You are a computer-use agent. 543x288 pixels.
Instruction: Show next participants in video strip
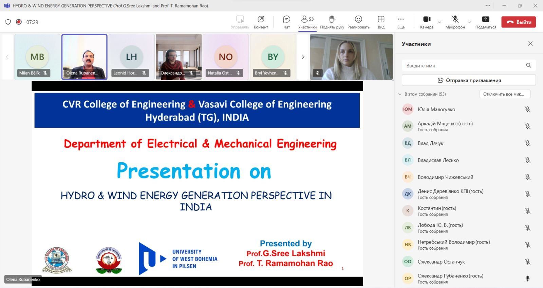[x=303, y=57]
